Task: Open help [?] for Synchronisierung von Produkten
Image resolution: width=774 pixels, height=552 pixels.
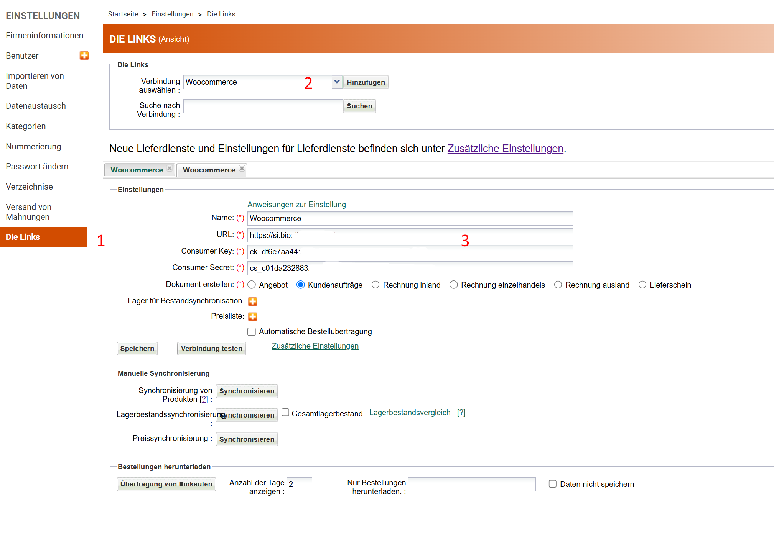Action: [x=204, y=400]
